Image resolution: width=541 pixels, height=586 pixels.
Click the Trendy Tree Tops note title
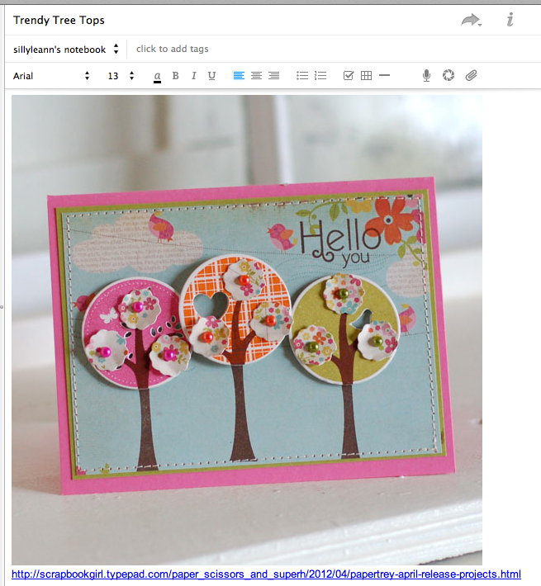59,20
